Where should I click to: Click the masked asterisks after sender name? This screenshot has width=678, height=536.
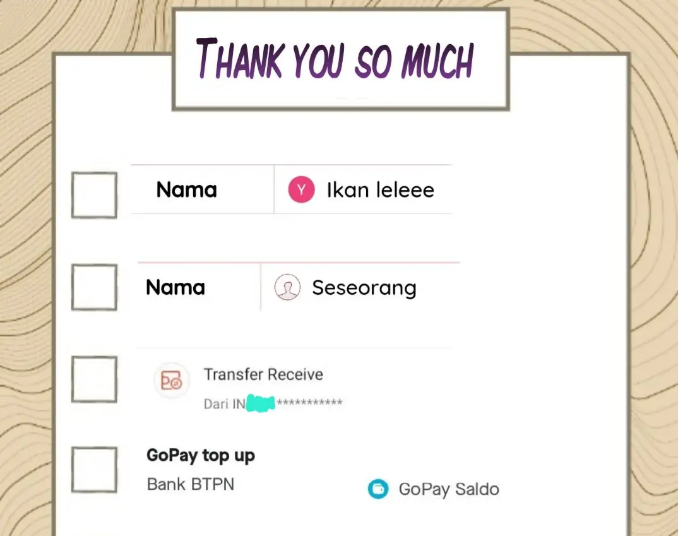pos(309,402)
